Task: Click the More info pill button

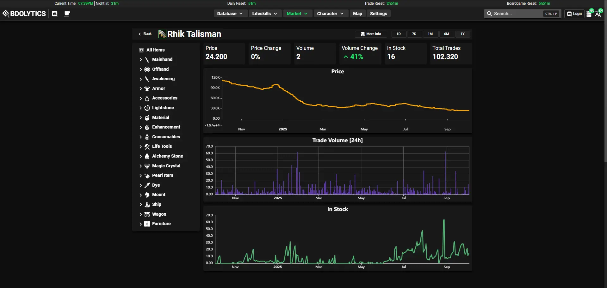Action: [371, 34]
